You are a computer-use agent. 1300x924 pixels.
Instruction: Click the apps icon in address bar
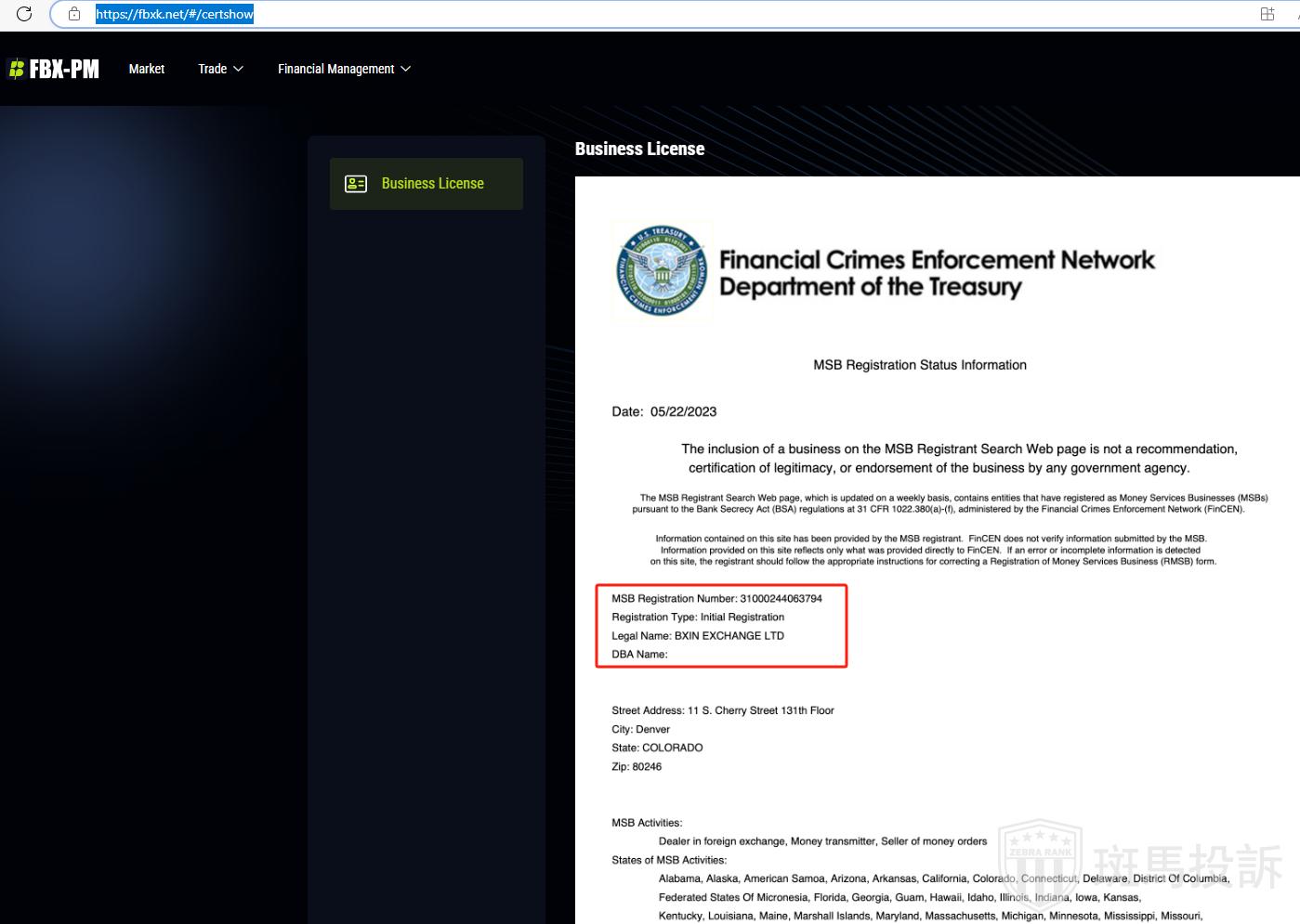coord(1267,14)
